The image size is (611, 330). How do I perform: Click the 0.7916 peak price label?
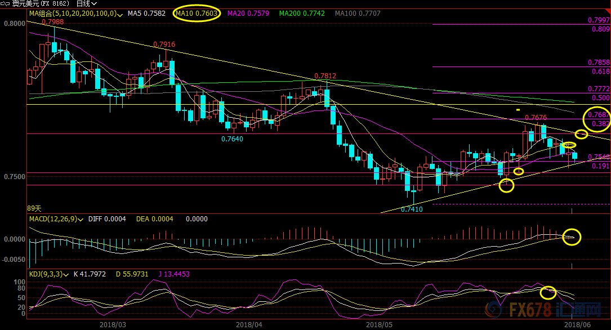point(164,44)
